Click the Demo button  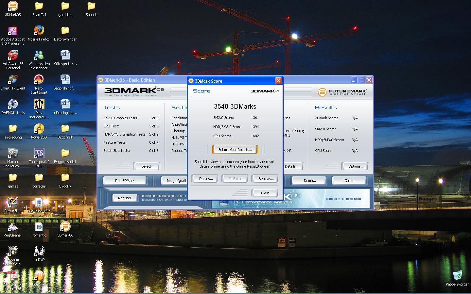tap(309, 181)
